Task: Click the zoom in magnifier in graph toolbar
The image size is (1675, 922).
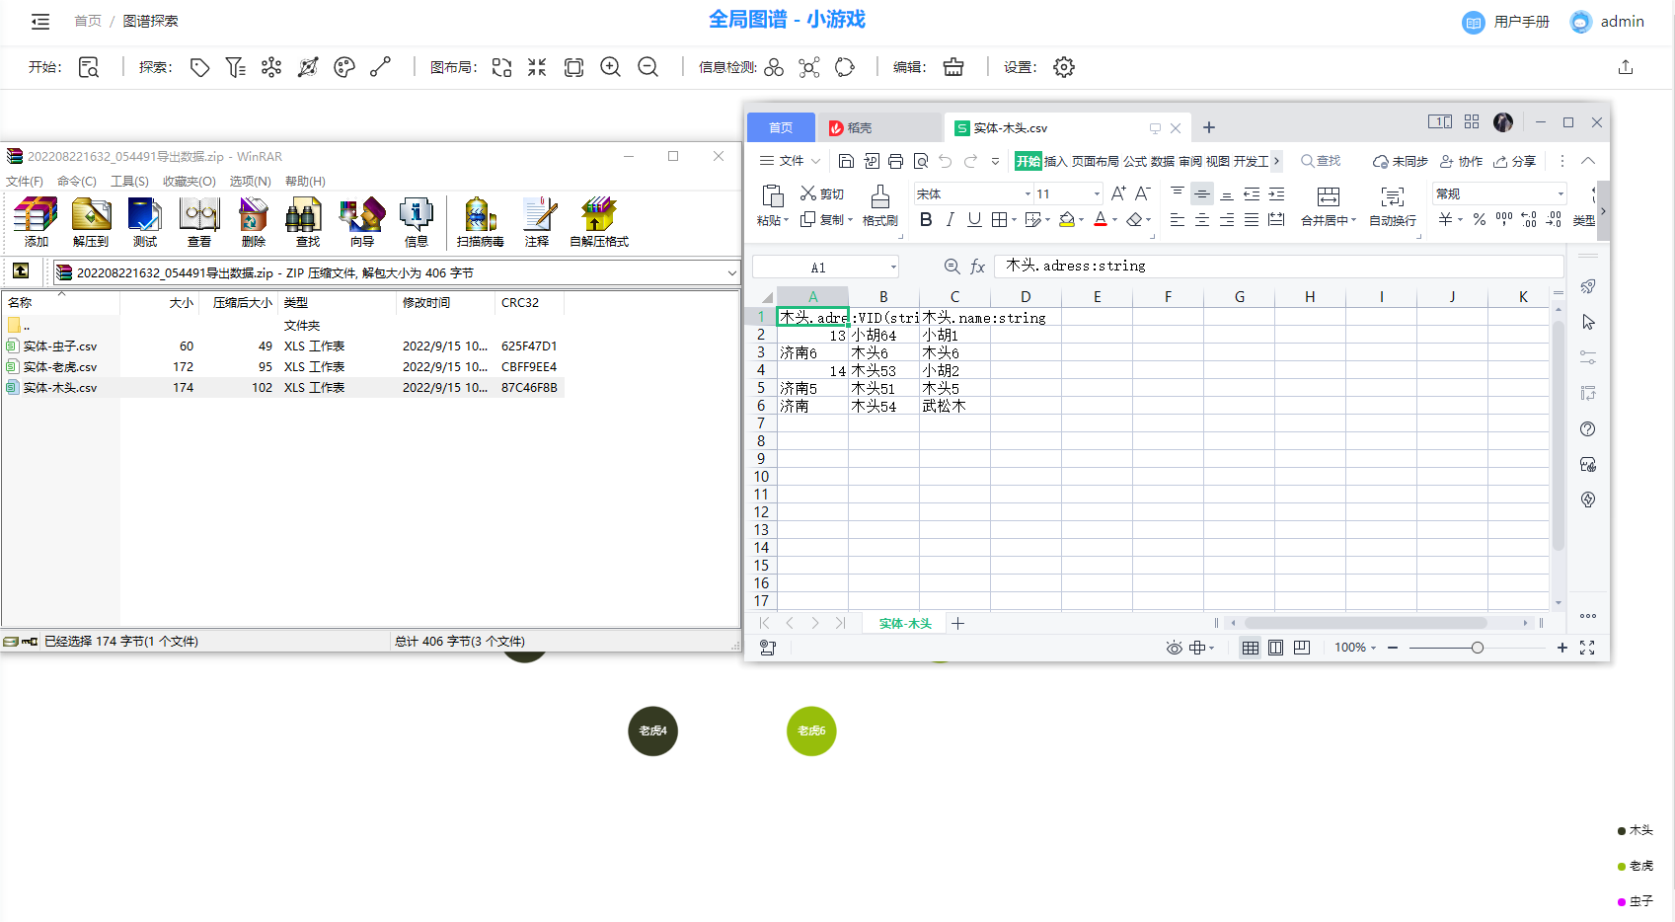Action: pyautogui.click(x=611, y=67)
